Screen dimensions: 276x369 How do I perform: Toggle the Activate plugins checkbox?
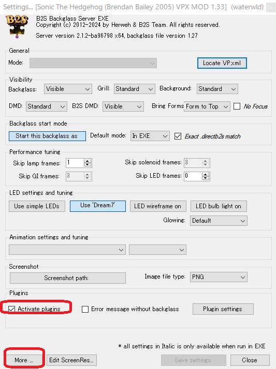[11, 309]
